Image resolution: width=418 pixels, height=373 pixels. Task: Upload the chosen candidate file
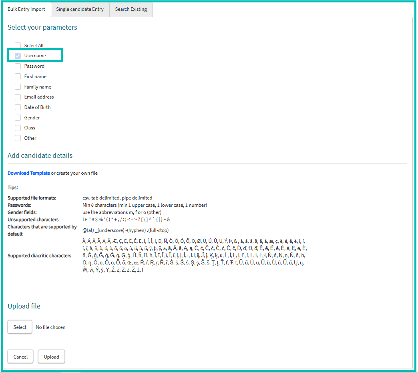click(52, 357)
